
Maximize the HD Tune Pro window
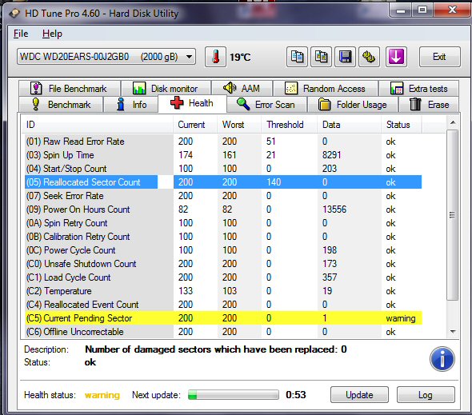(422, 10)
